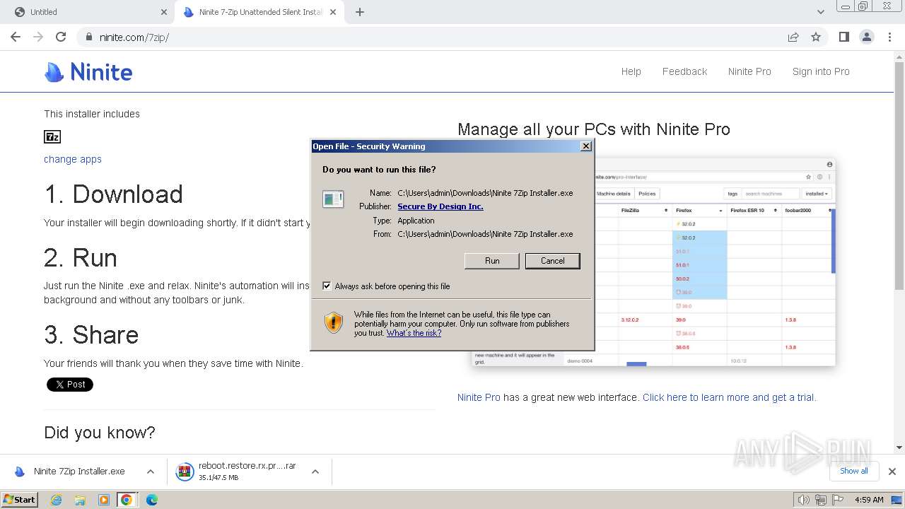Open the Help page link

(x=631, y=71)
